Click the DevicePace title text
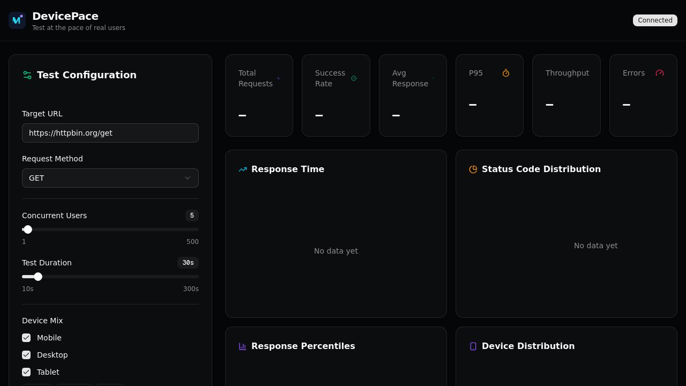 tap(65, 16)
